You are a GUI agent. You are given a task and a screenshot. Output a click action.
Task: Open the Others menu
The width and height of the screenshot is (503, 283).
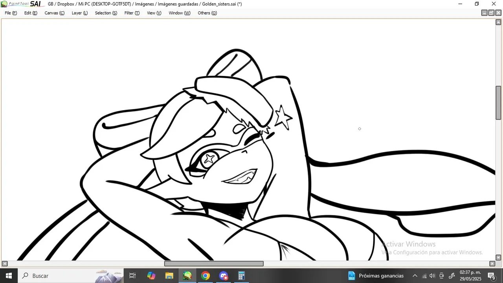tap(207, 13)
